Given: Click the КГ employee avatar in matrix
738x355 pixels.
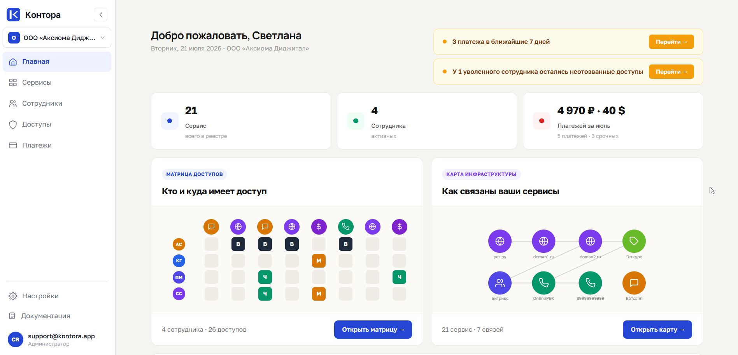Looking at the screenshot, I should [x=179, y=261].
